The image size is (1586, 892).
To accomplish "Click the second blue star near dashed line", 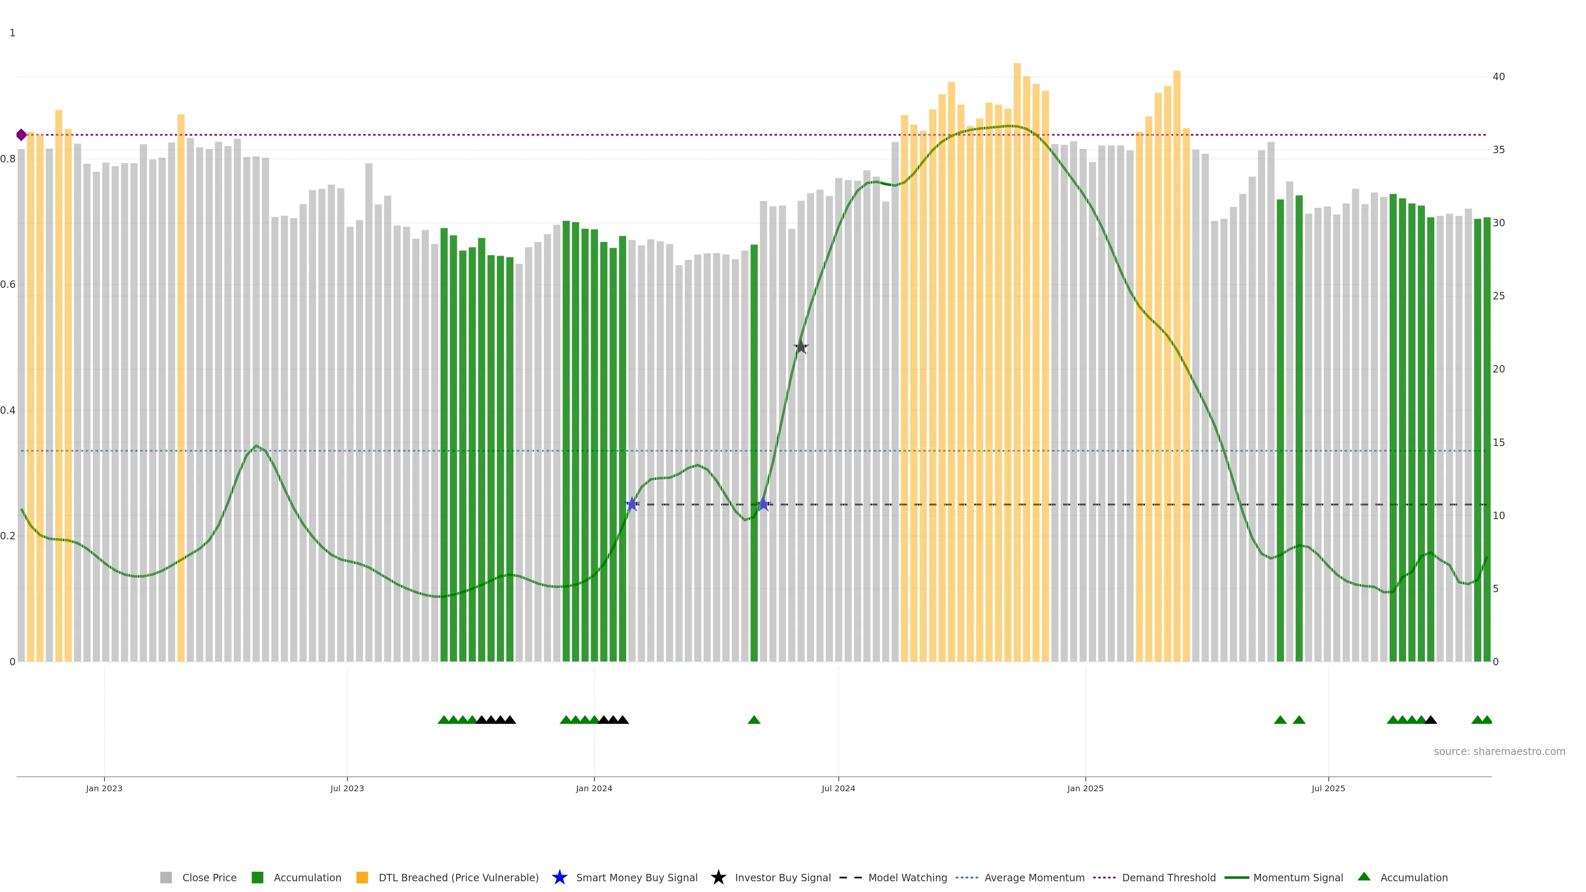I will click(x=763, y=504).
